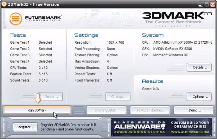Open system Details… button
This screenshot has width=217, height=139.
click(199, 67)
